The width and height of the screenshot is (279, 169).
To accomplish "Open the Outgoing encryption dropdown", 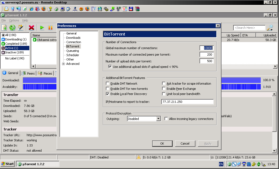I will [158, 119].
